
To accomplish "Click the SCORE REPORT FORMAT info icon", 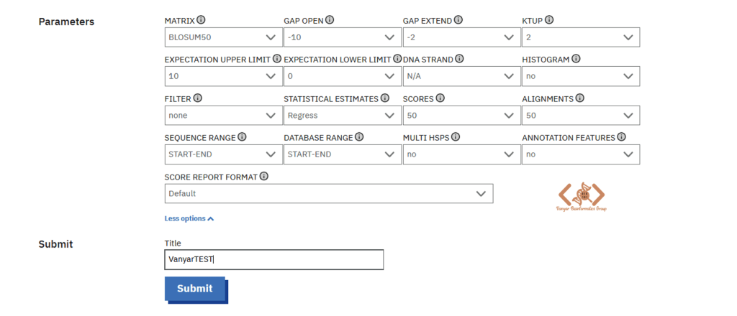I will pos(264,177).
